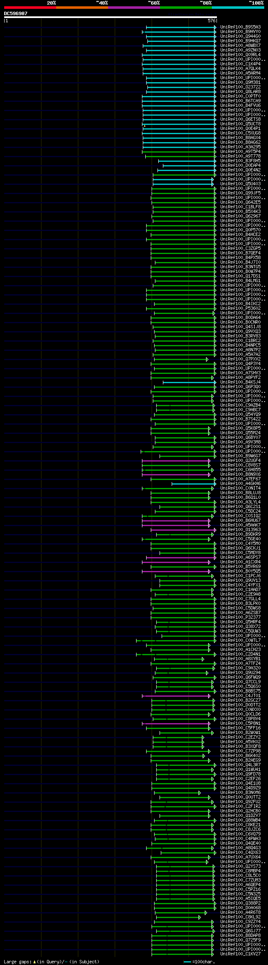Click hit label UniRef100_B9DKR9
Image resolution: width=268 pixels, height=965 pixels.
tap(240, 534)
